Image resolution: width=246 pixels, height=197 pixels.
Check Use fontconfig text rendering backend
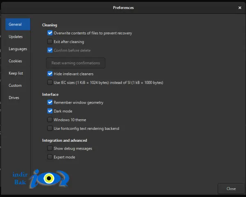point(50,128)
